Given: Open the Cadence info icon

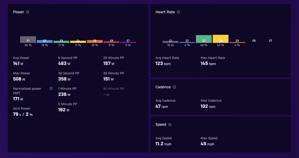Looking at the screenshot, I should click(174, 87).
